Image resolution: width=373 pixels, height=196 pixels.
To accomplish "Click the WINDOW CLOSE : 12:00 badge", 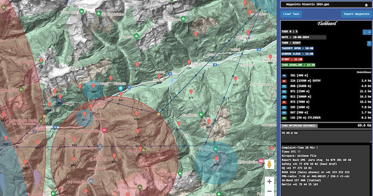I will coord(297,54).
